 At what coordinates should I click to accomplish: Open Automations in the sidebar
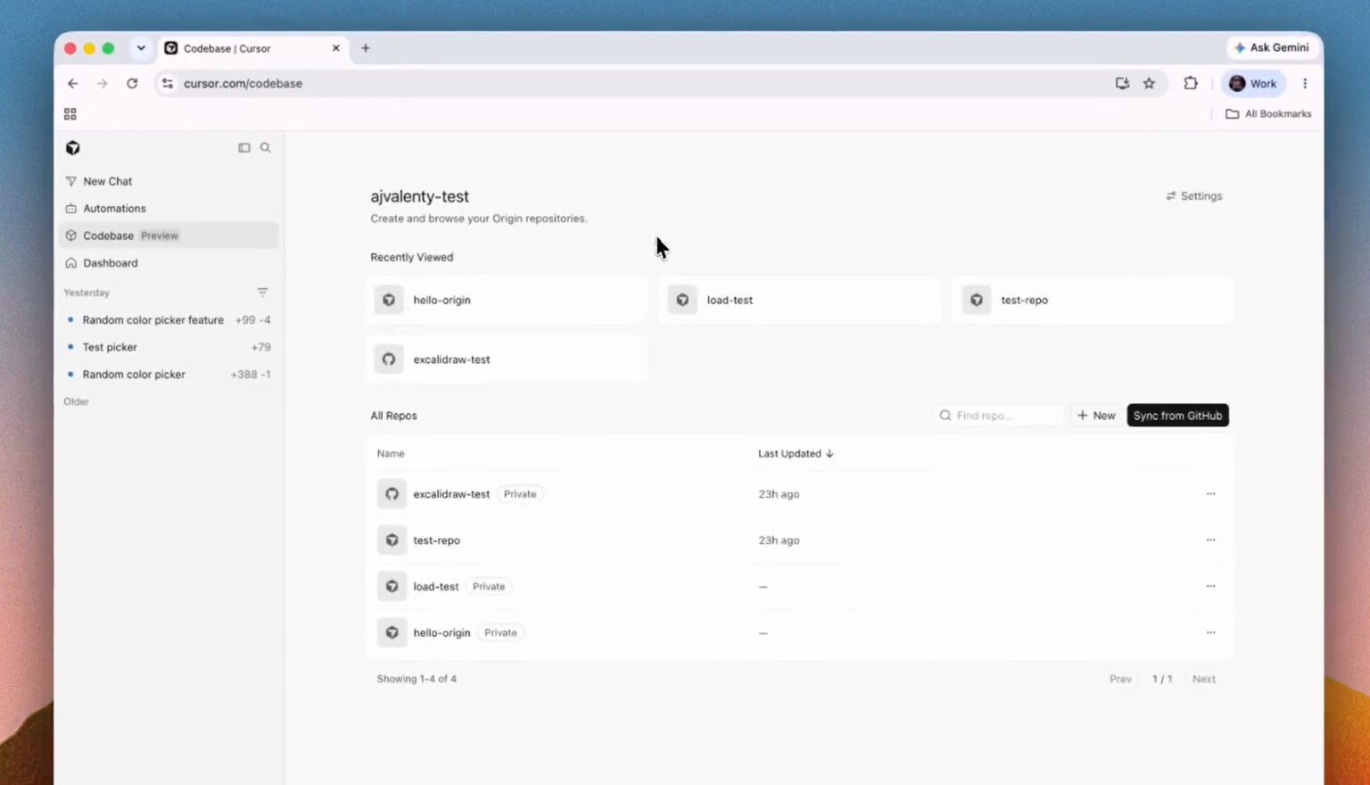169,209
